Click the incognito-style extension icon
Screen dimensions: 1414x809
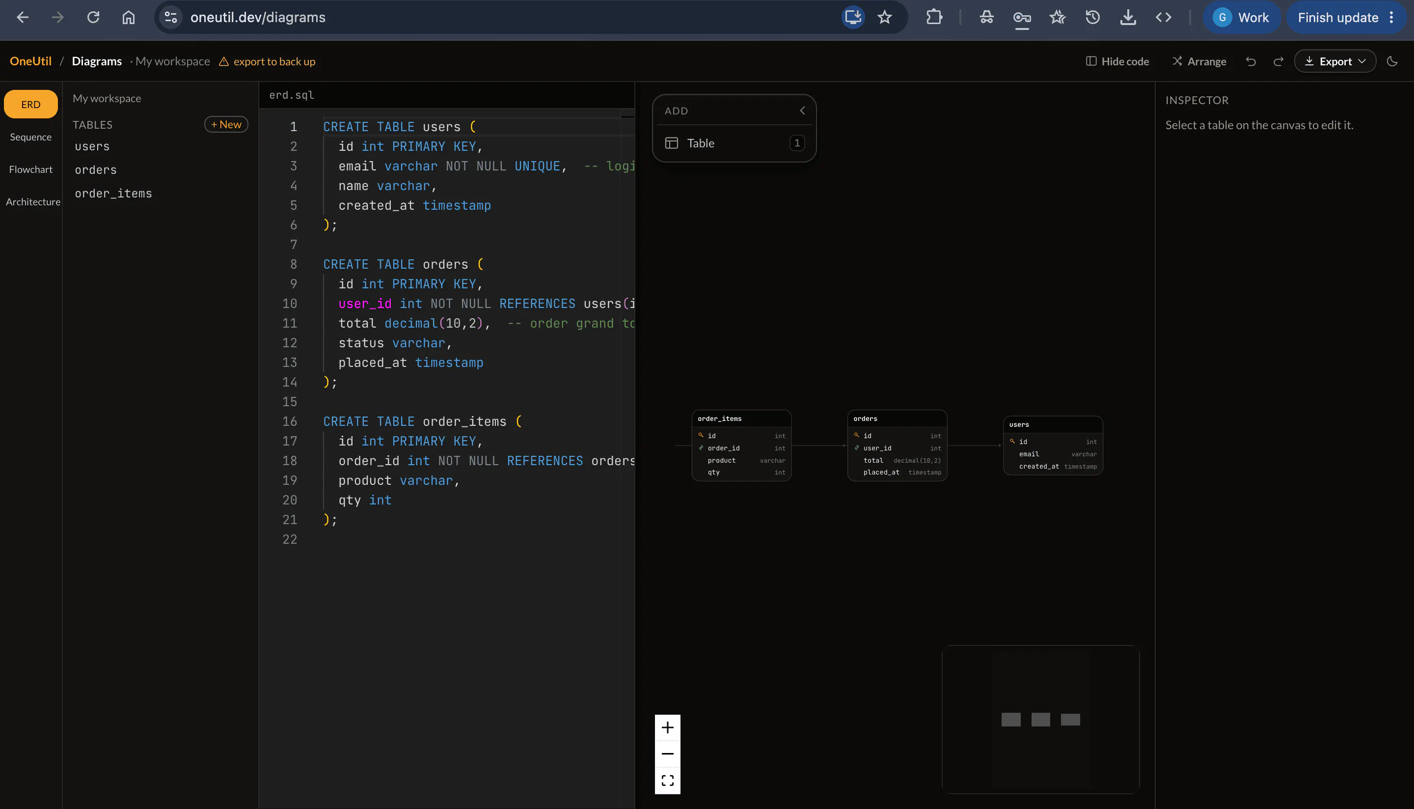tap(986, 17)
